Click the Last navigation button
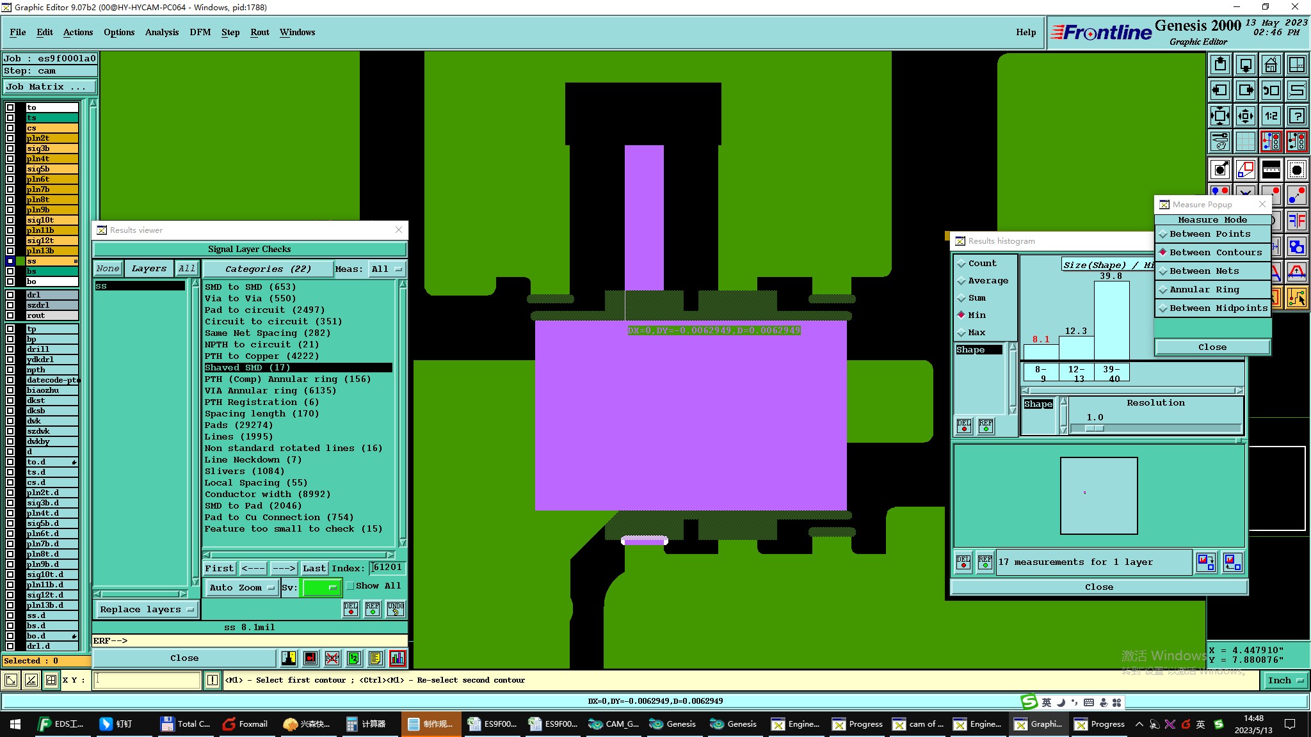Screen dimensions: 1311x737 click(314, 568)
